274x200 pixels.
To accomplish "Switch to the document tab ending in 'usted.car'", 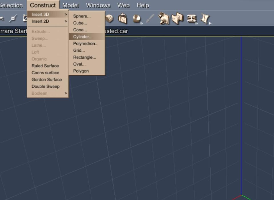I will [x=117, y=31].
